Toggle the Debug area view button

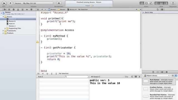coord(161,3)
